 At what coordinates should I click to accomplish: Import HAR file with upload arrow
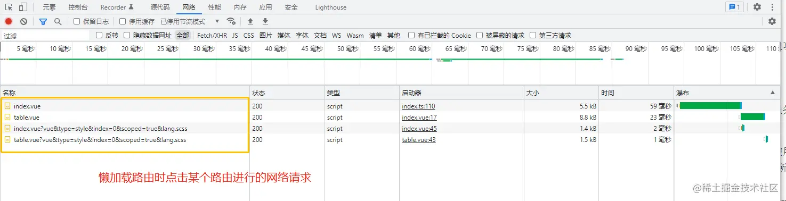[x=250, y=21]
